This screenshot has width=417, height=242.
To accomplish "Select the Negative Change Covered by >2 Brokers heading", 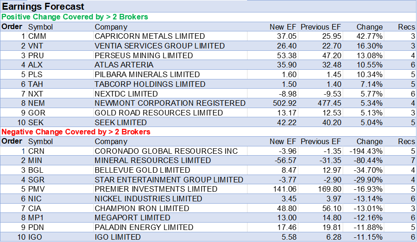I will click(x=76, y=132).
